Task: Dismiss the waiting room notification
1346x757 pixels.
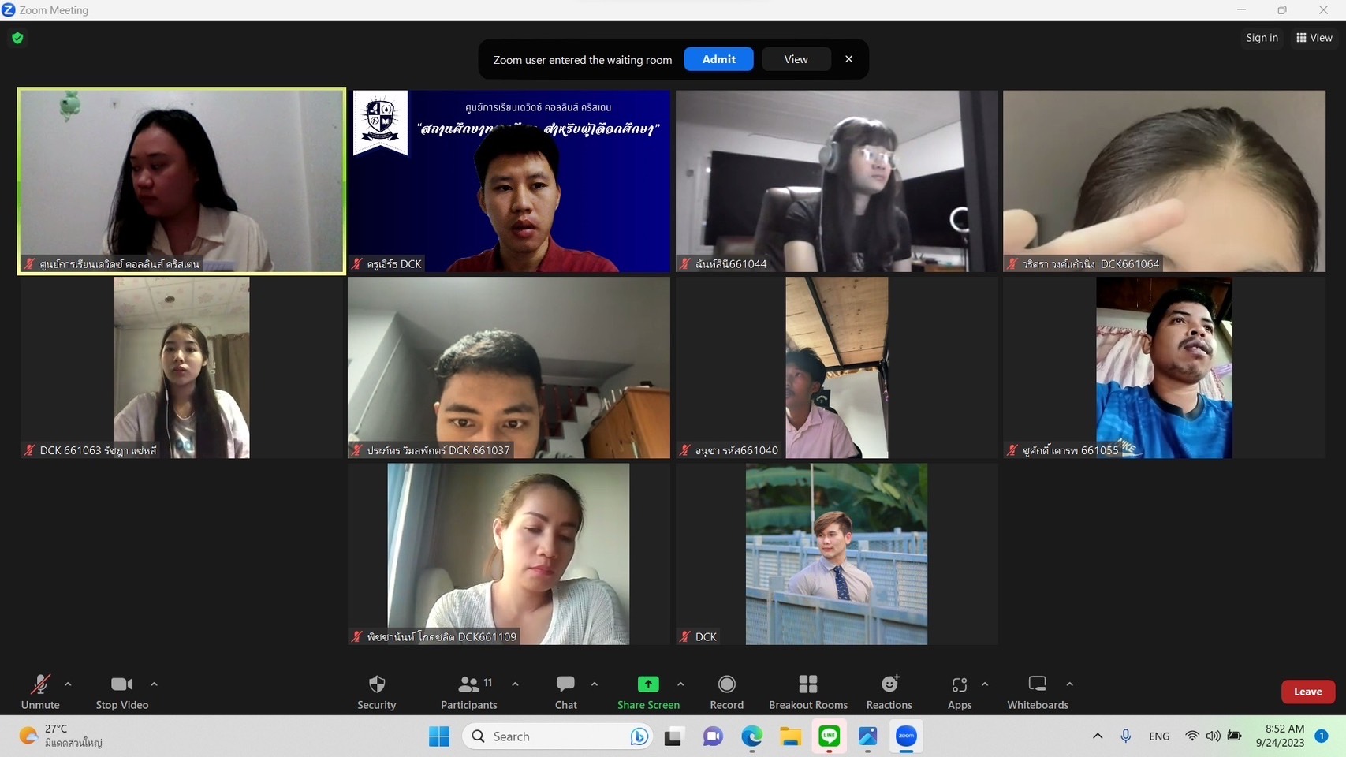Action: coord(848,59)
